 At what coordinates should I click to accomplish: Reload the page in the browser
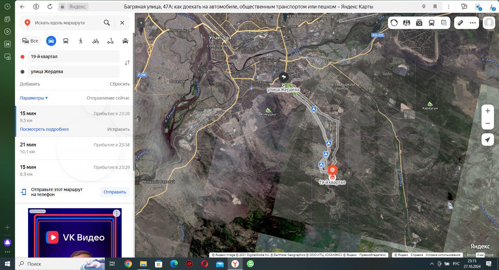[x=50, y=7]
